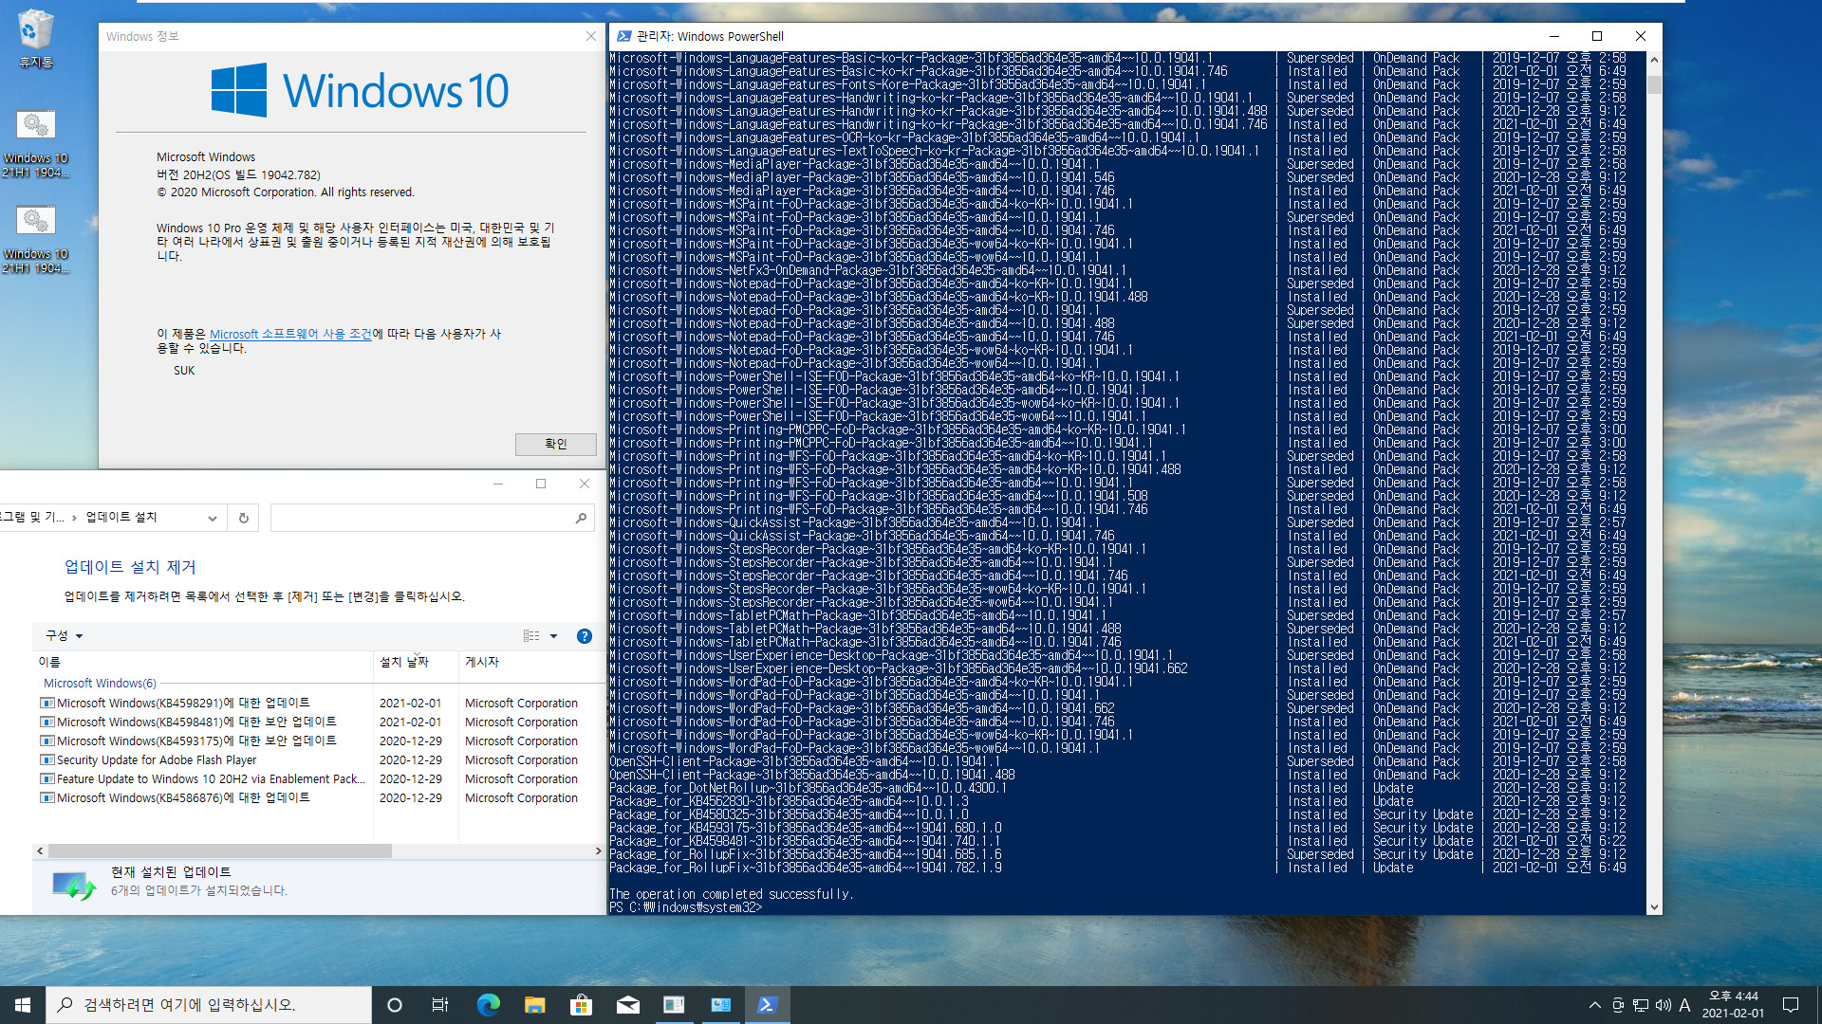Open help in installed updates window
This screenshot has height=1024, width=1822.
coord(585,636)
